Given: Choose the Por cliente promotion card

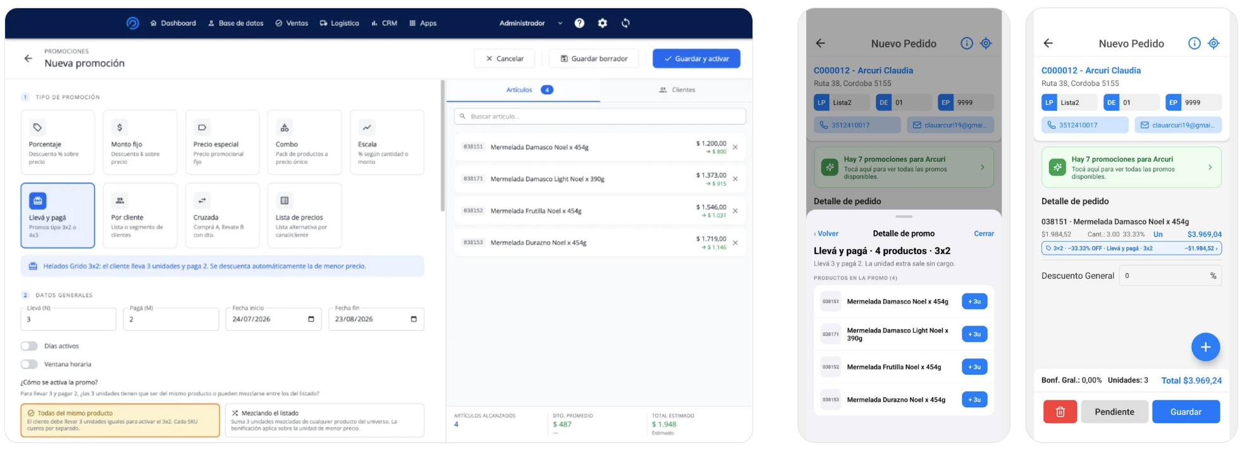Looking at the screenshot, I should coord(140,216).
